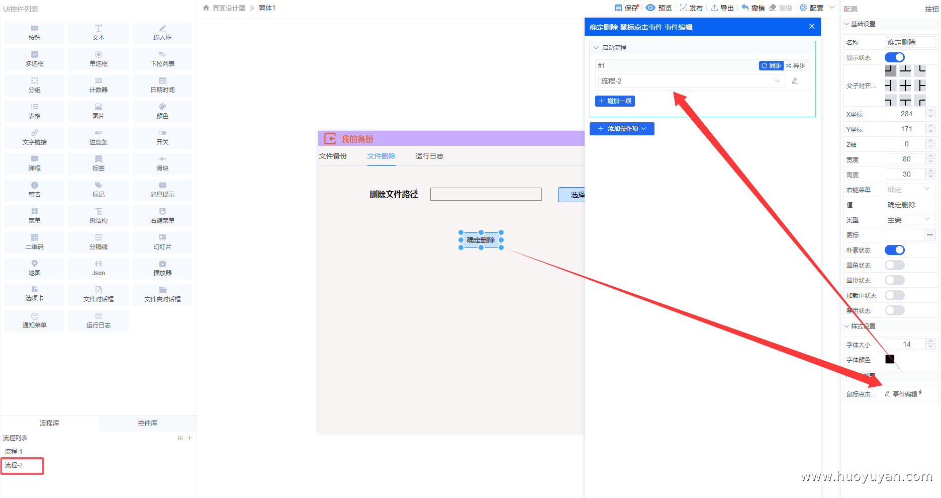Collapse the 启动流程 section

(x=596, y=48)
